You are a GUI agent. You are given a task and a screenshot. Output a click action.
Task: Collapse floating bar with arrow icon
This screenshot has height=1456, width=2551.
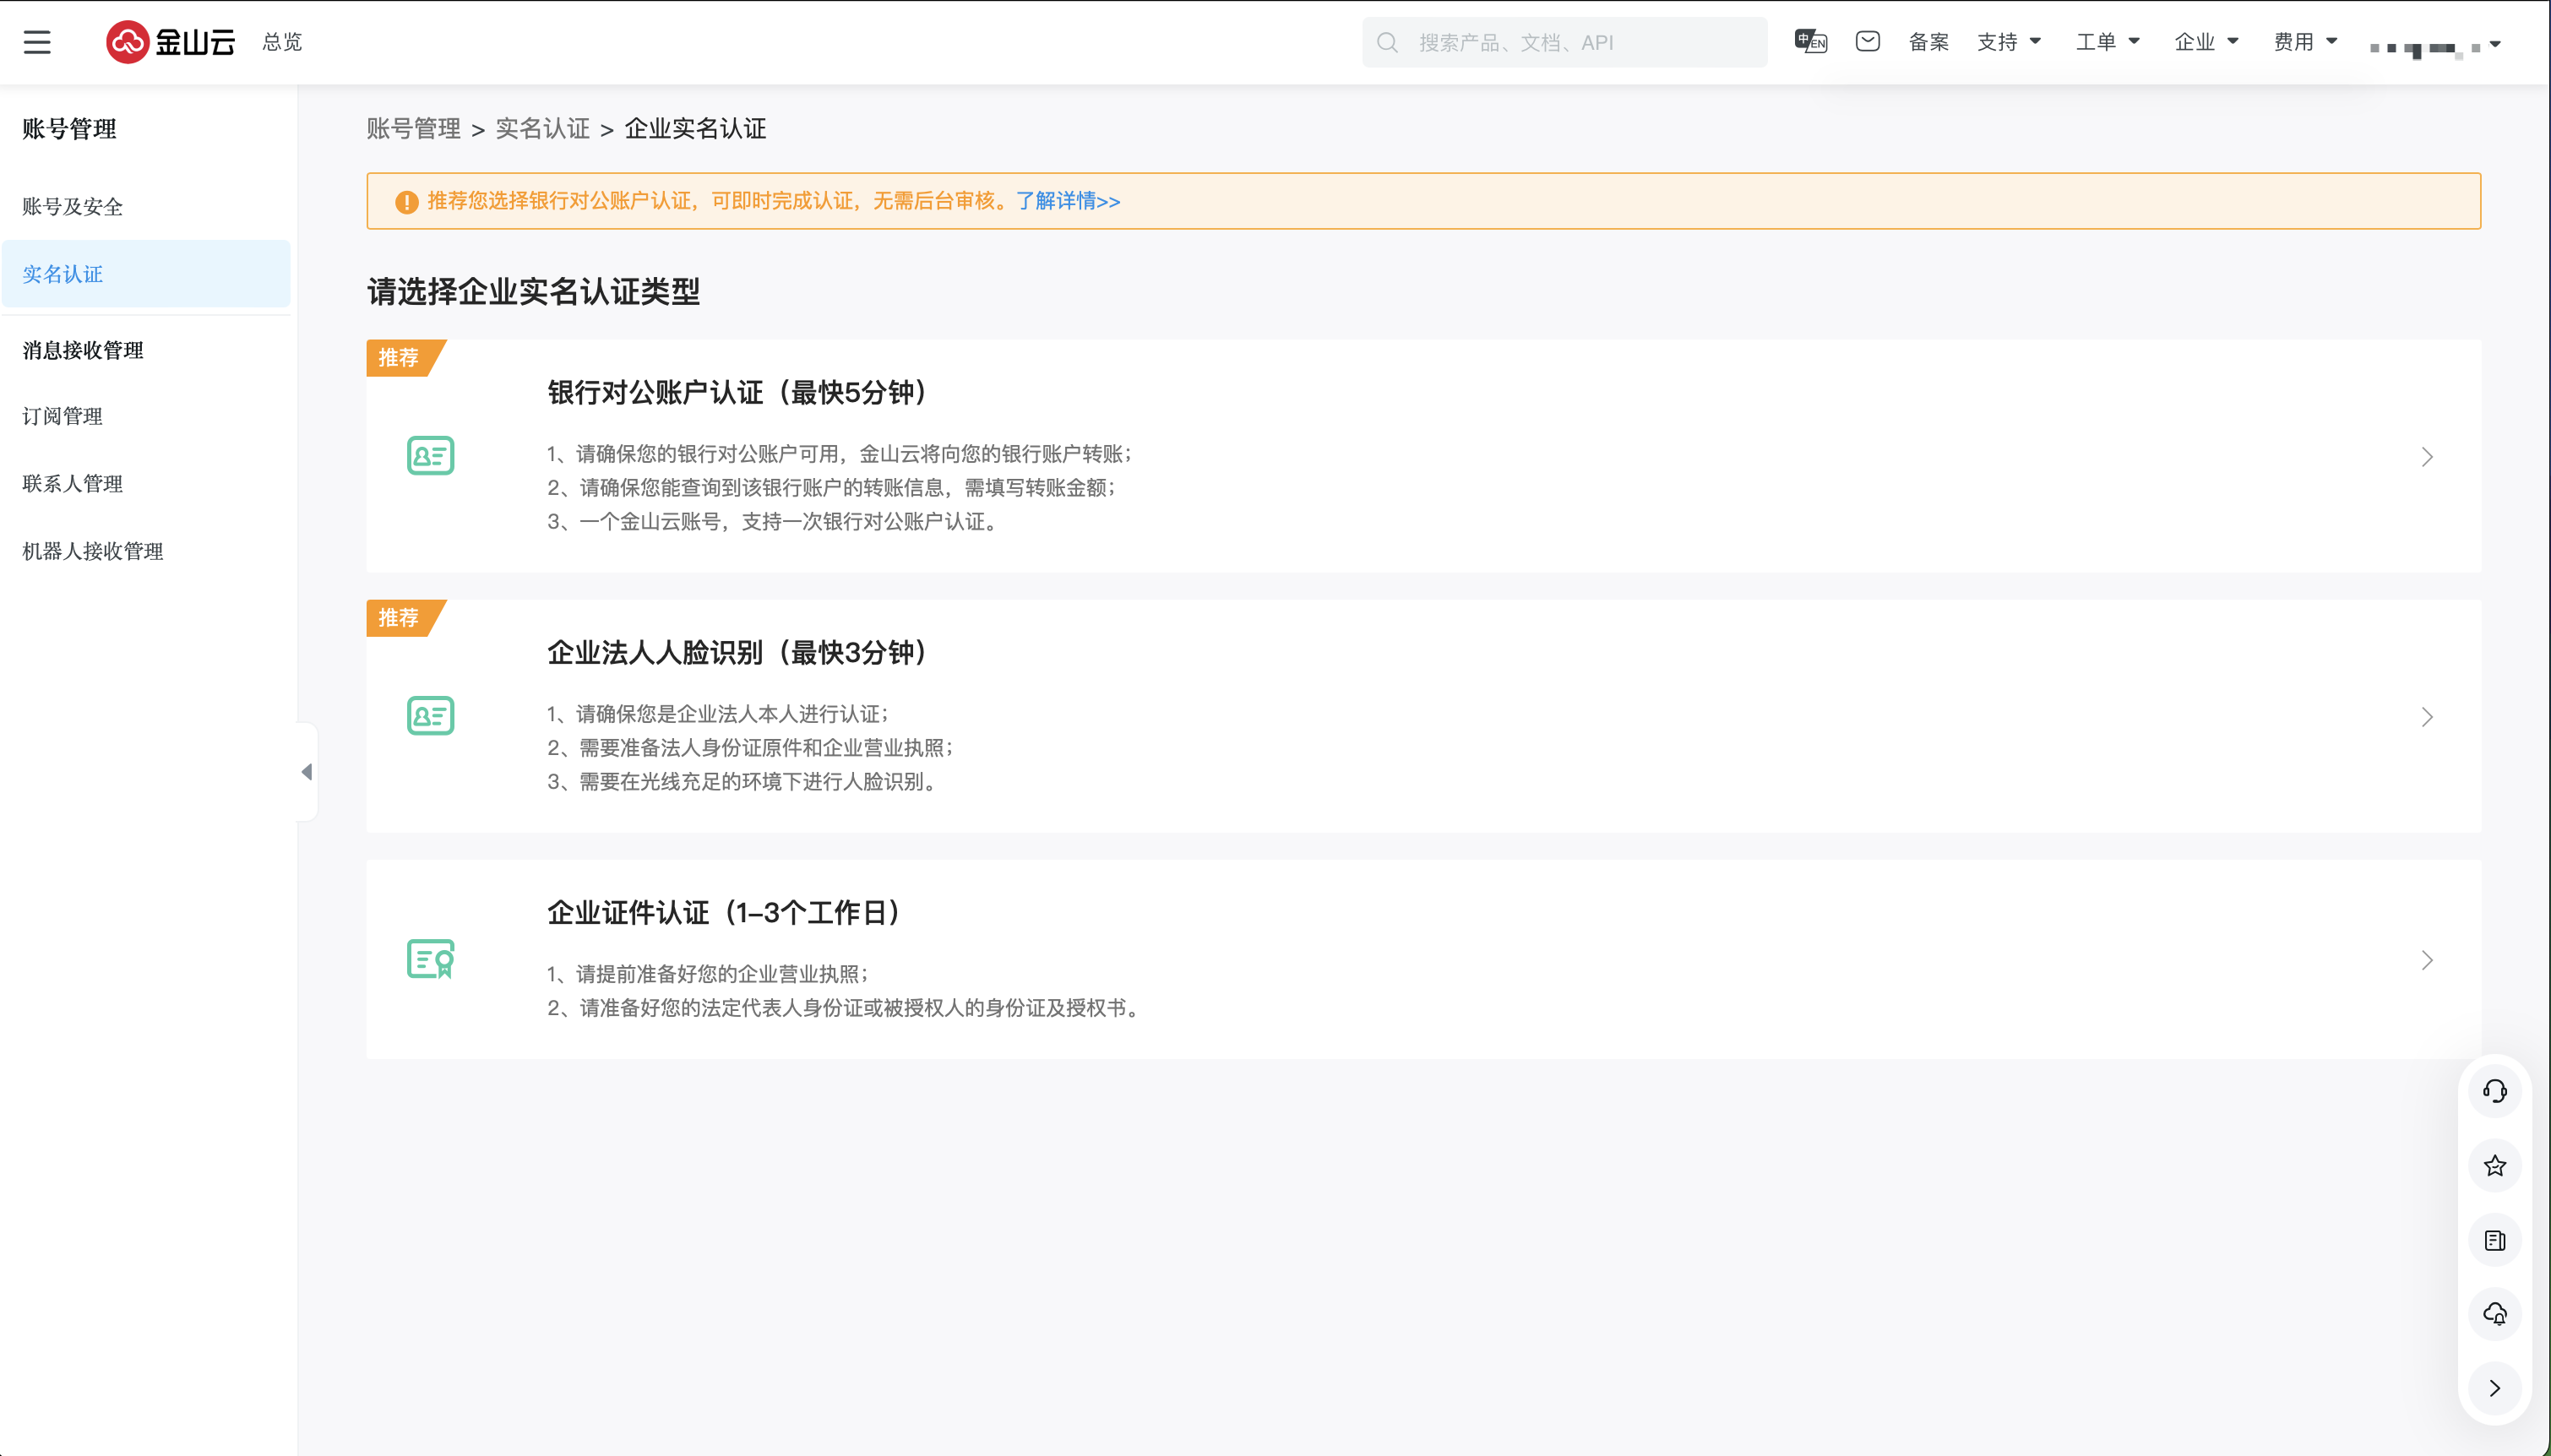pyautogui.click(x=2494, y=1388)
